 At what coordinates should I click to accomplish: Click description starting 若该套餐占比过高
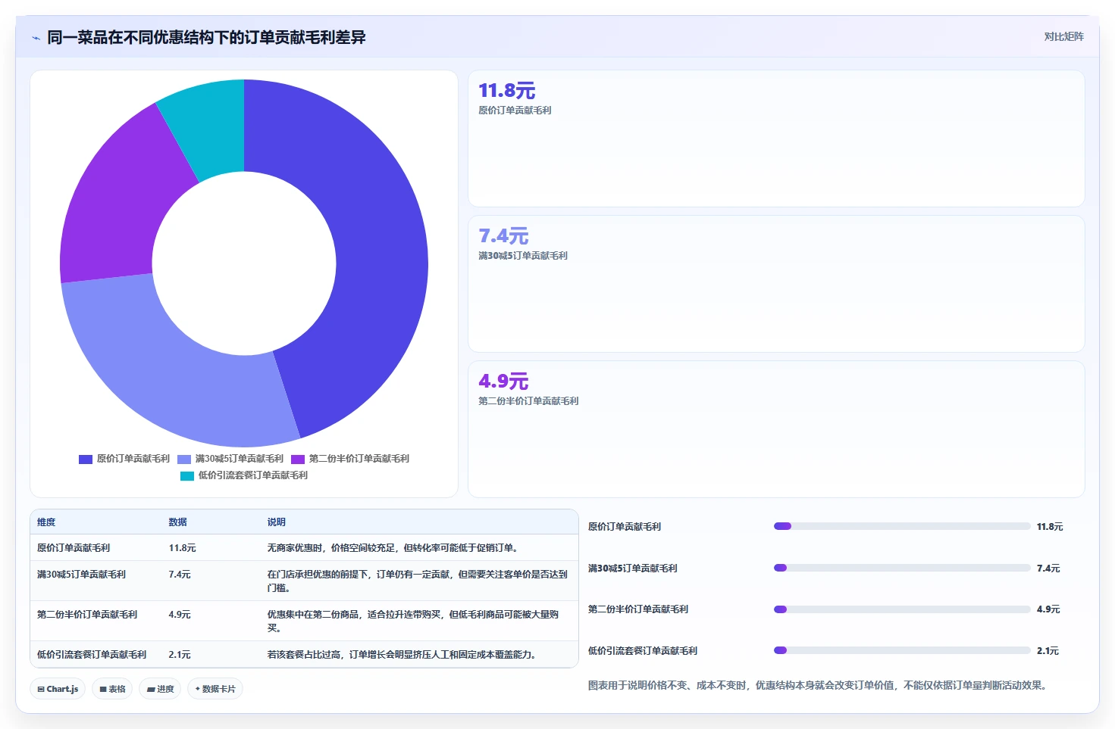(402, 655)
